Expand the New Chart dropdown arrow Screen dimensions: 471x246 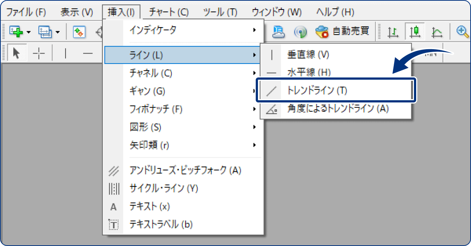[x=28, y=32]
